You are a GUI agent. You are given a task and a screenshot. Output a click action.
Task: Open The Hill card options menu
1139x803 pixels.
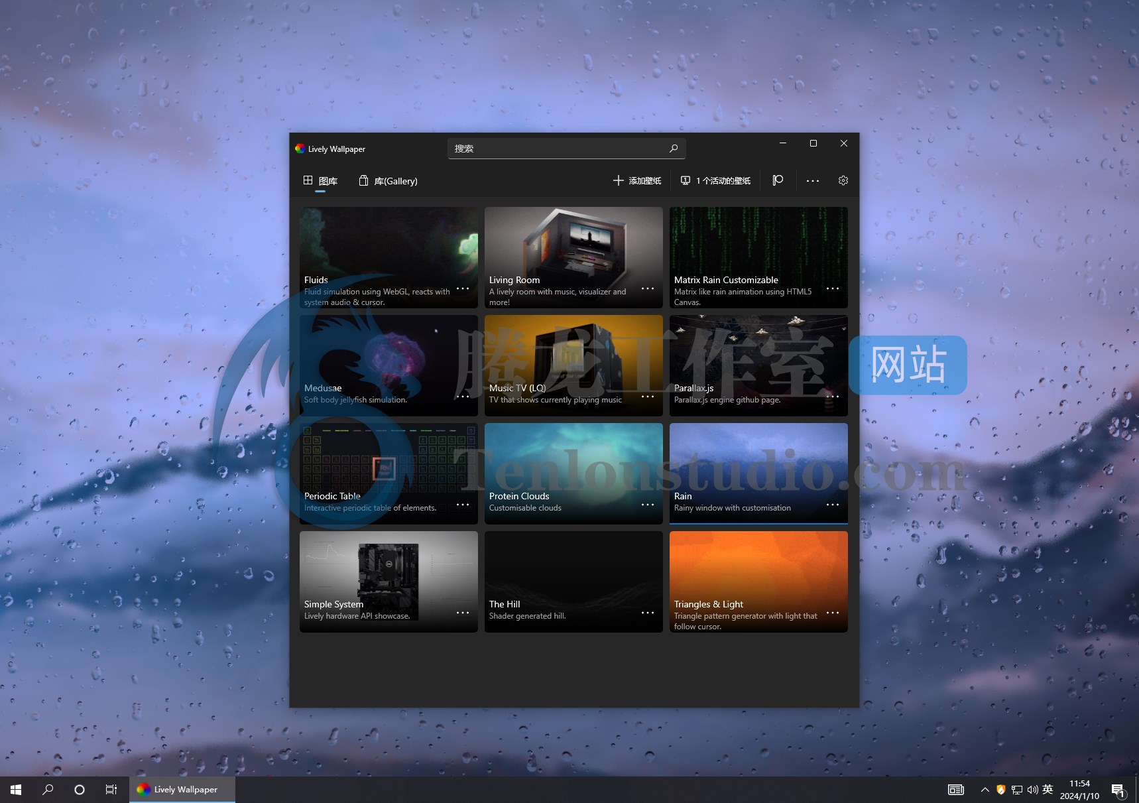tap(648, 613)
